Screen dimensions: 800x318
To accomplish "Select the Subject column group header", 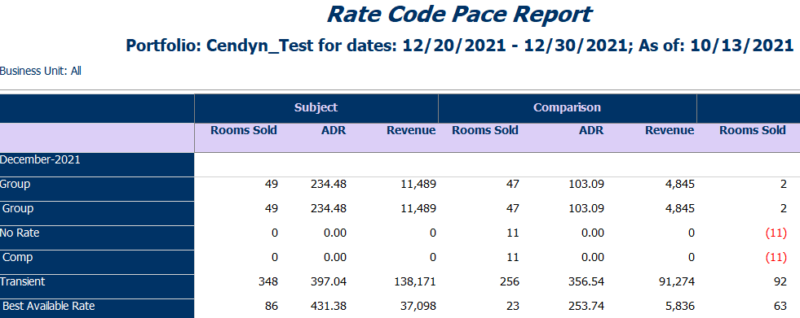I will [316, 108].
